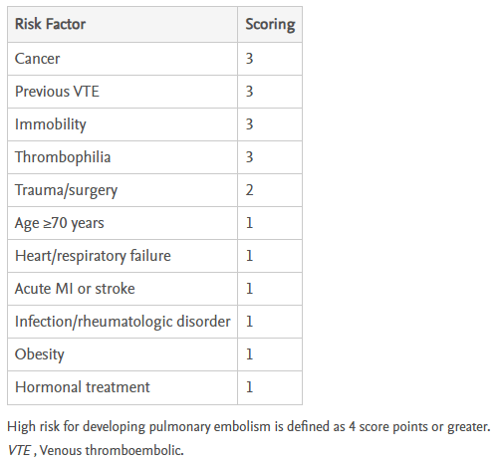Viewport: 502px width, 465px height.
Task: Click the score 3 beside Cancer
Action: (x=249, y=59)
